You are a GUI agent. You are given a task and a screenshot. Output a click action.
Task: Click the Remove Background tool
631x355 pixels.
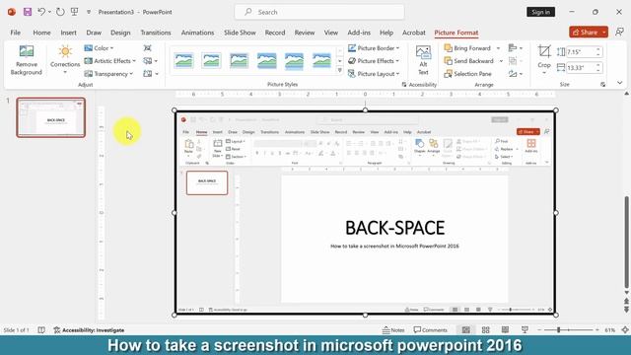(27, 60)
